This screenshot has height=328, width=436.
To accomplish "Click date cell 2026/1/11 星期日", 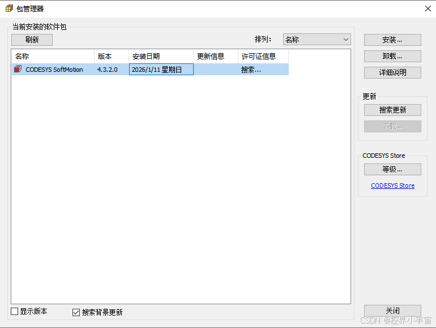I will coord(161,70).
